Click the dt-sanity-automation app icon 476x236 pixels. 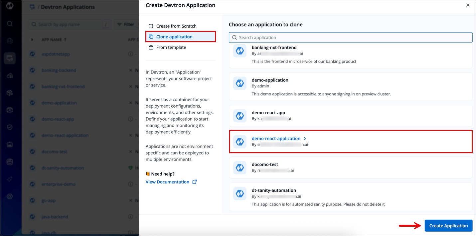point(240,194)
